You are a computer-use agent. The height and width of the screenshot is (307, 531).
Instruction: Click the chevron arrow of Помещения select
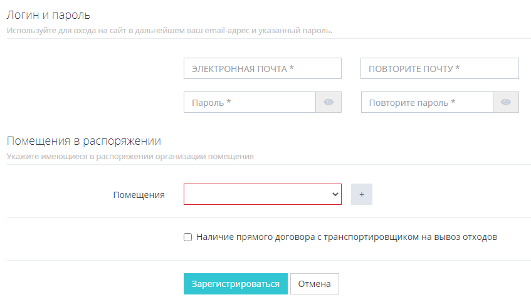pos(335,194)
